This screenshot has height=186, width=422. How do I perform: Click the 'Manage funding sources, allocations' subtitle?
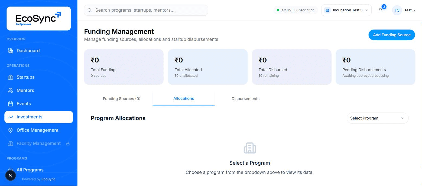point(151,39)
